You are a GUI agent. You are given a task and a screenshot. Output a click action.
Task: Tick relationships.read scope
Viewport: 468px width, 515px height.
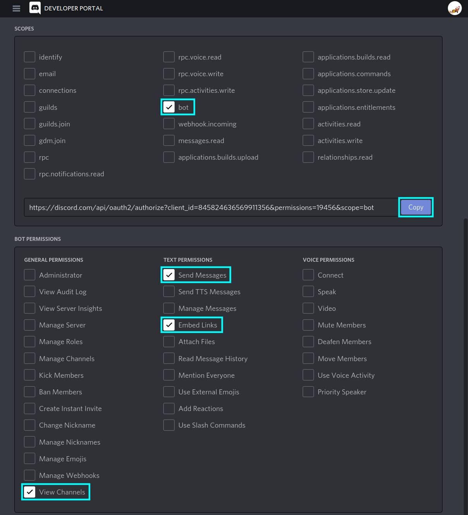[308, 157]
